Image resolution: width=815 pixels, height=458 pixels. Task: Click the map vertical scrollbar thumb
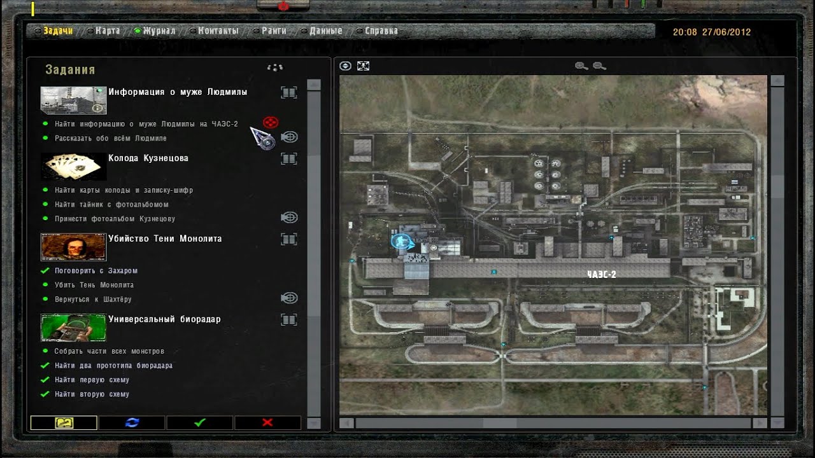(x=777, y=185)
